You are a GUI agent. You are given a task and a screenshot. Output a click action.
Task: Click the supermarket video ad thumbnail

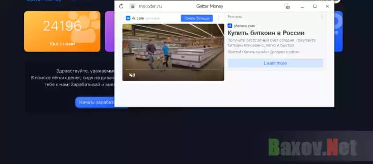pyautogui.click(x=173, y=52)
